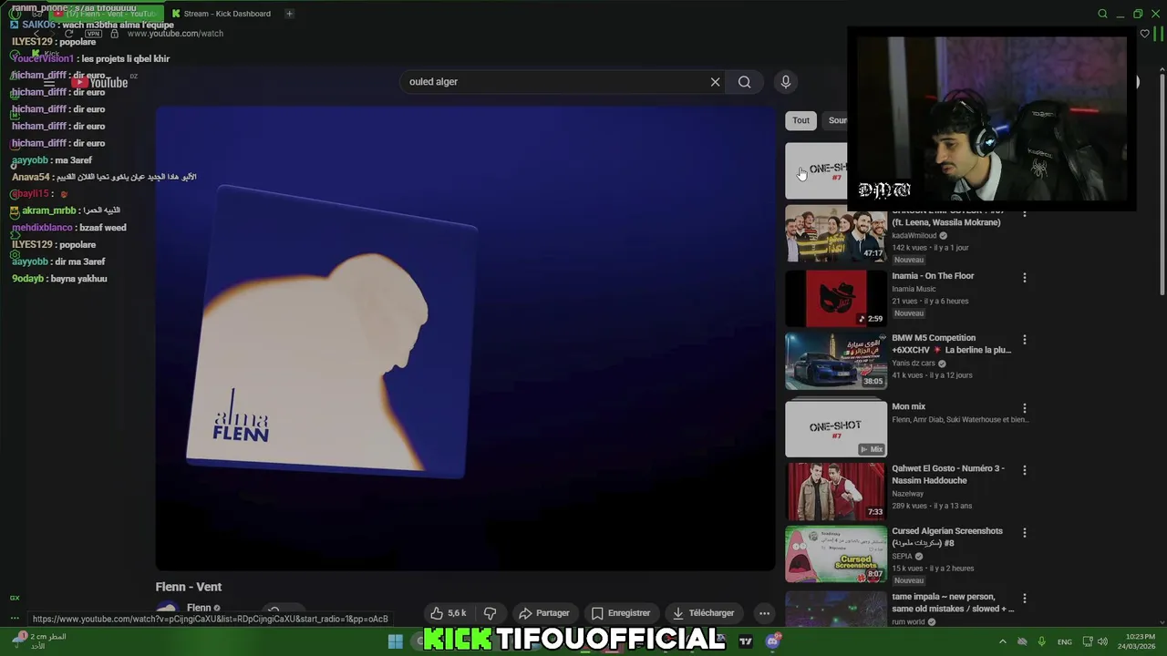
Task: Show hidden system tray icons chevron
Action: click(1002, 641)
